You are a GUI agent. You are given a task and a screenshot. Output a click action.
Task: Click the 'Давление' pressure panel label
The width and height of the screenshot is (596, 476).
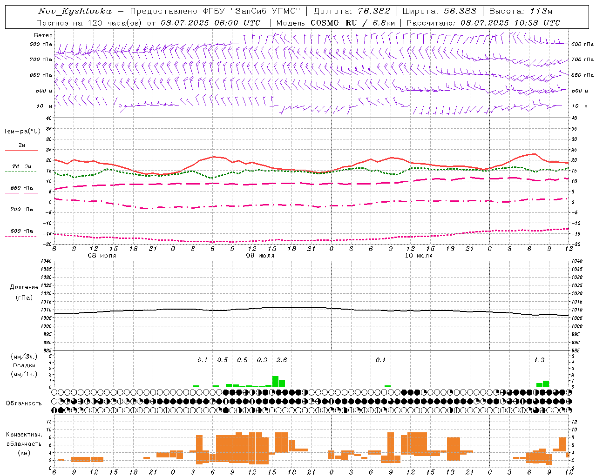pyautogui.click(x=24, y=287)
